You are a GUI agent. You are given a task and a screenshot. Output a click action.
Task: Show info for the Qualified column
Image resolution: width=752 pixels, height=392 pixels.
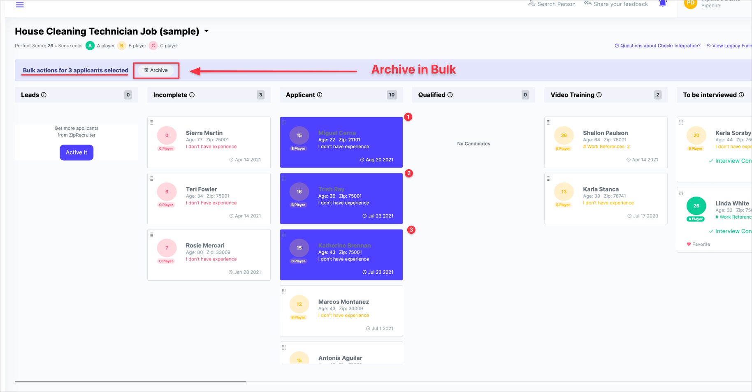(450, 95)
